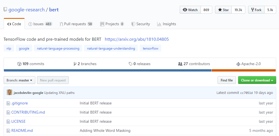Click the repository book icon beside google-research
Screen dimensions: 279x136
point(5,10)
